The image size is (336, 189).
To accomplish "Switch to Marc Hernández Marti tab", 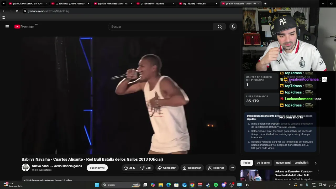I will (x=113, y=4).
